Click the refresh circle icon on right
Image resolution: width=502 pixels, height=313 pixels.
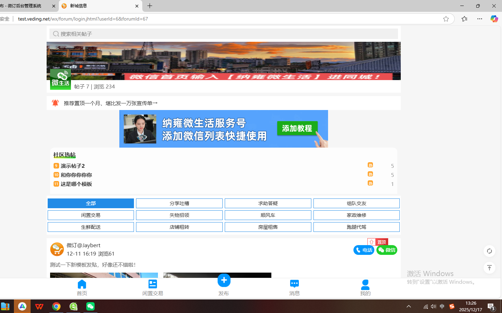[x=489, y=251]
